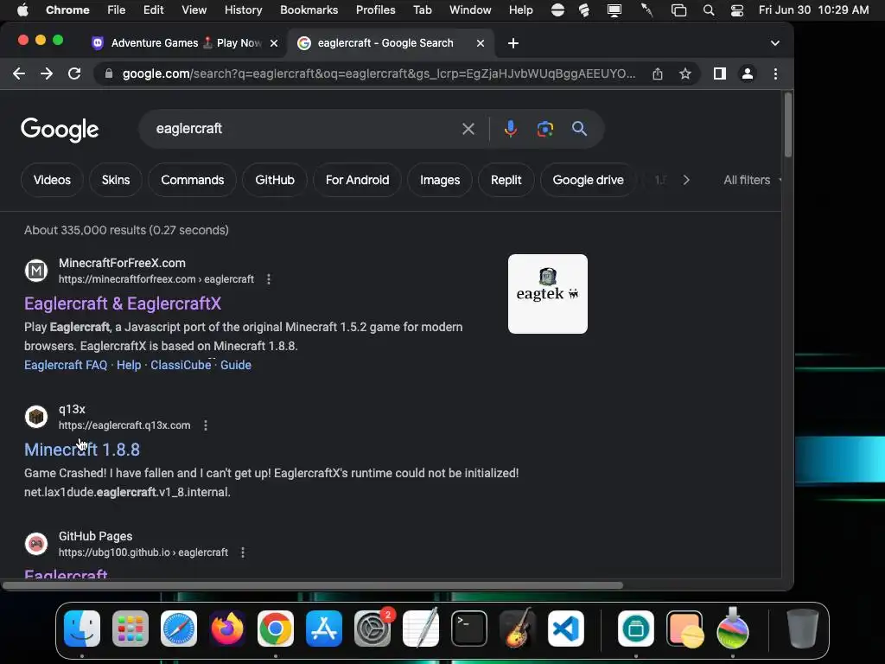Reload the current page
Image resolution: width=885 pixels, height=664 pixels.
click(74, 73)
